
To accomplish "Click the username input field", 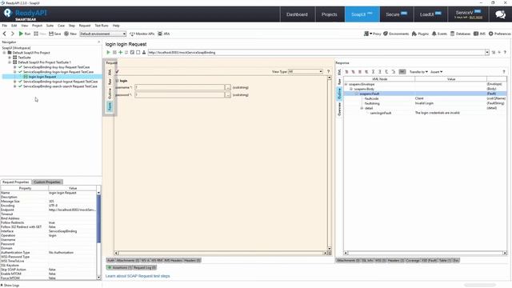I will [179, 87].
